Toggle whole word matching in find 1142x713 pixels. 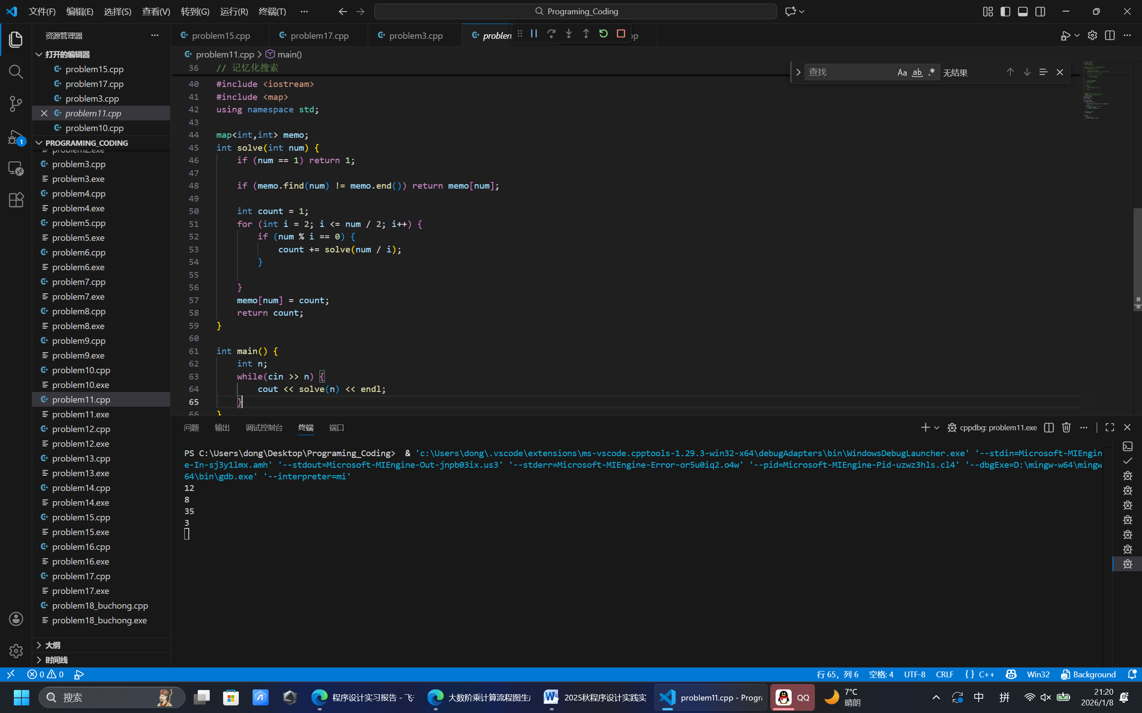pos(917,72)
